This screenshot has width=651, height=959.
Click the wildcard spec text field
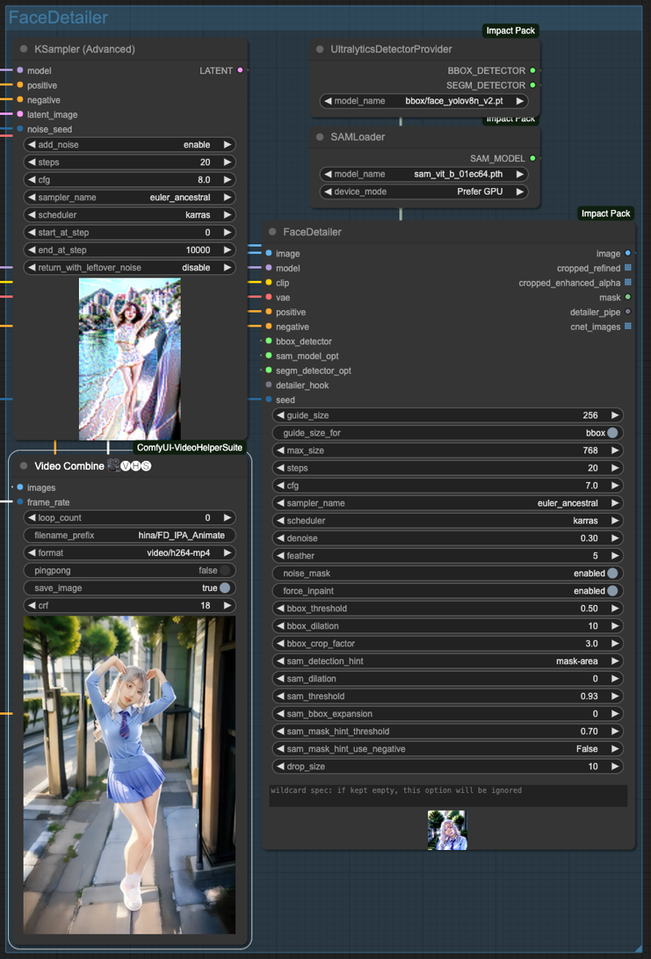tap(448, 795)
